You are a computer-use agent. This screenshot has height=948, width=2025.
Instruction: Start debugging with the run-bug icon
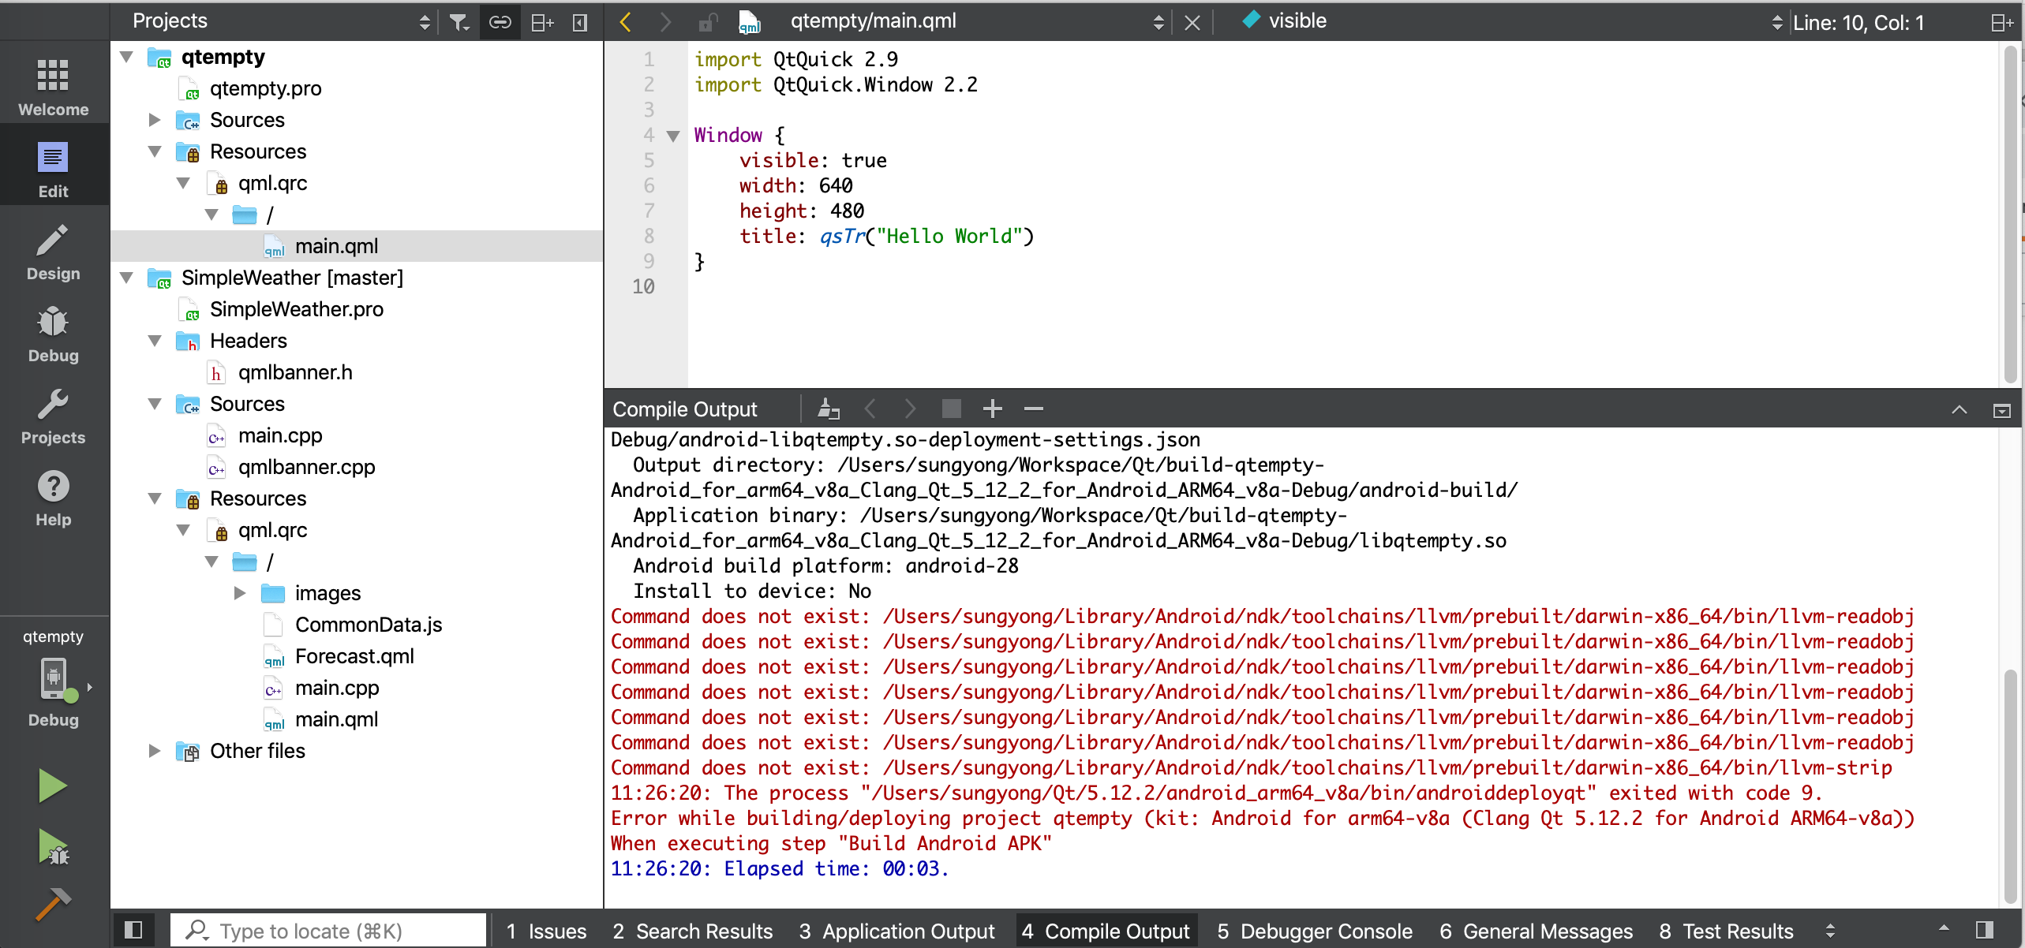point(53,848)
